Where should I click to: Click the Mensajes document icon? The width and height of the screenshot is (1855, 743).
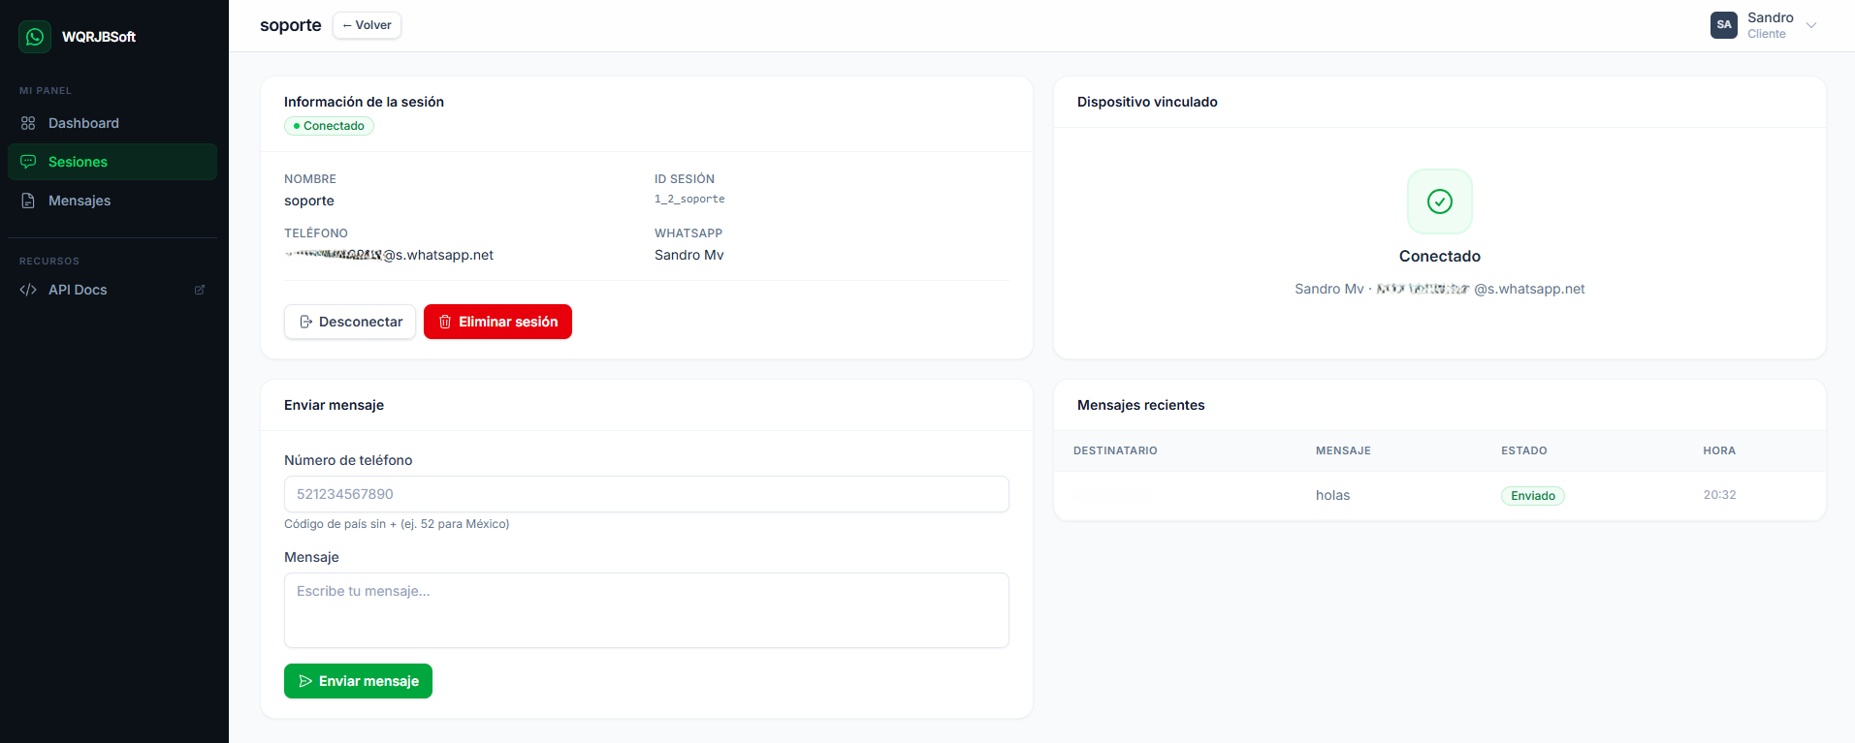coord(28,201)
